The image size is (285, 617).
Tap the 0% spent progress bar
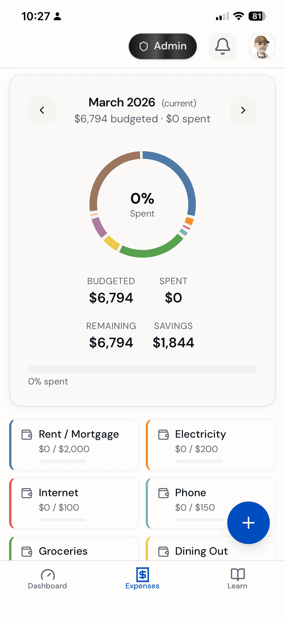[142, 369]
